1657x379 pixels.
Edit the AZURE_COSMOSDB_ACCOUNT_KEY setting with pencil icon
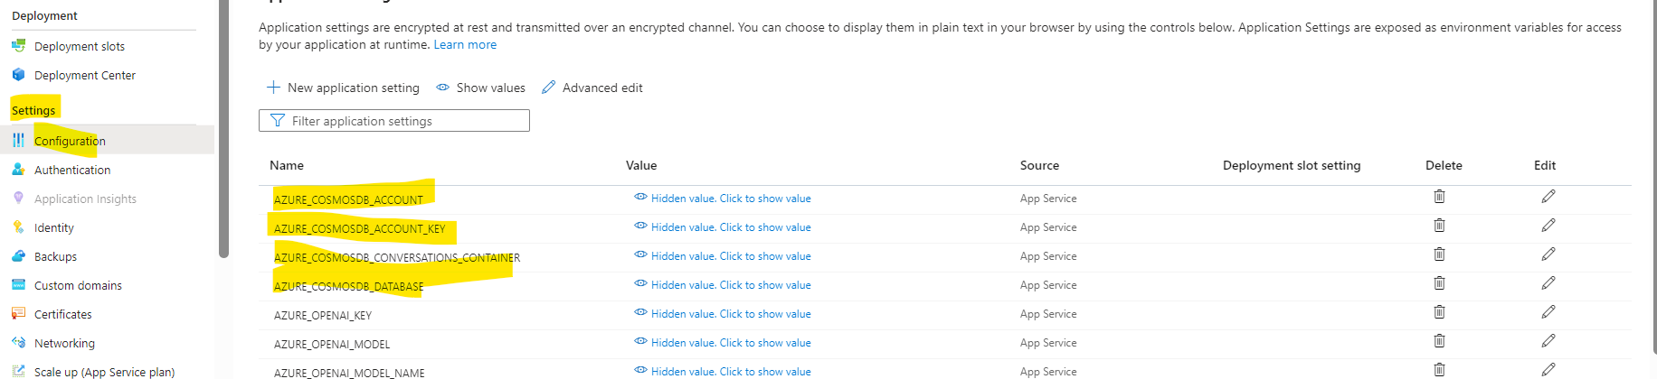(x=1548, y=226)
